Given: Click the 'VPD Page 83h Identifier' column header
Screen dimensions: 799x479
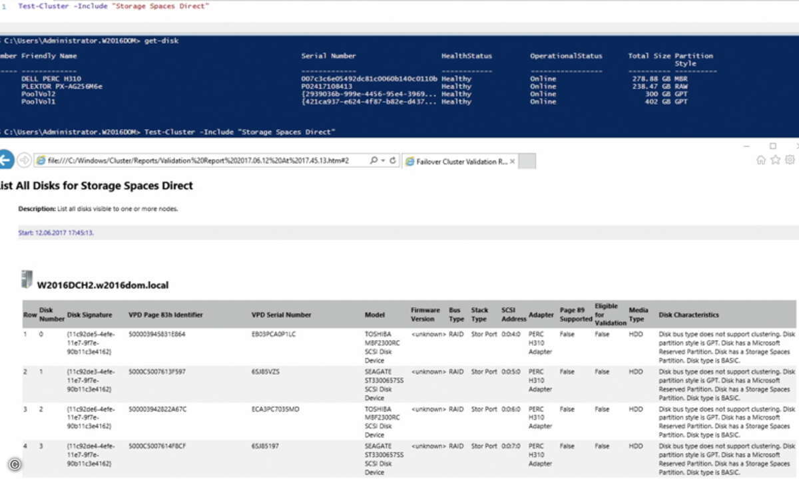Looking at the screenshot, I should click(166, 315).
